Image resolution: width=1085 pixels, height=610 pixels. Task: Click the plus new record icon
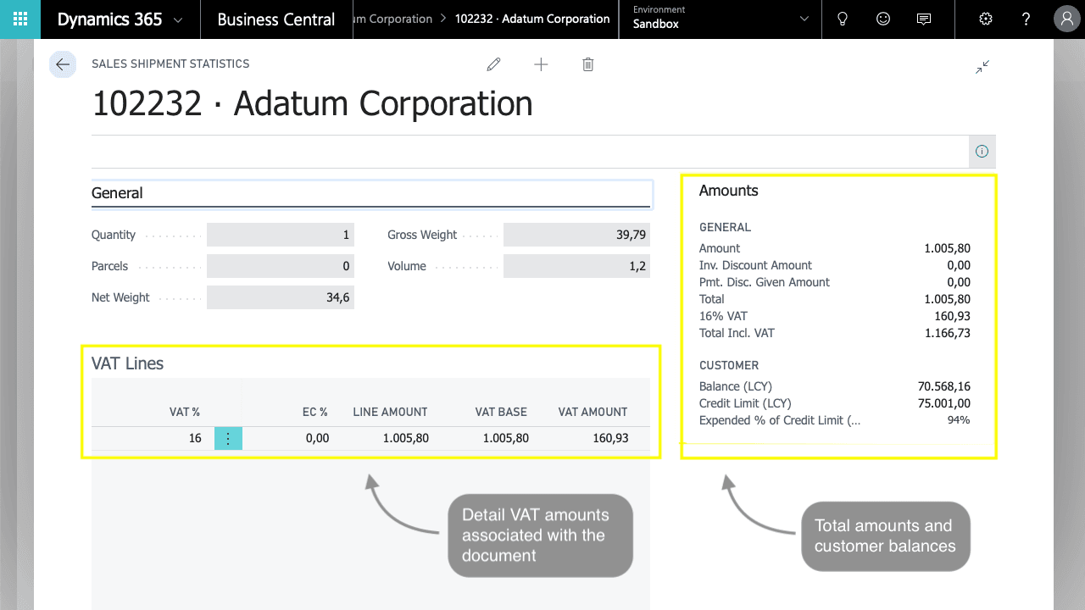tap(541, 64)
